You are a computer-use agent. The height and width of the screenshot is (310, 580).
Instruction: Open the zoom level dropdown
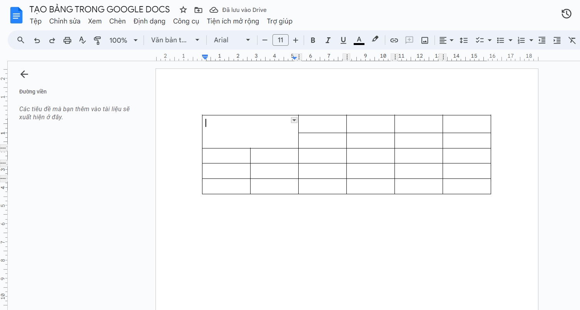point(123,40)
